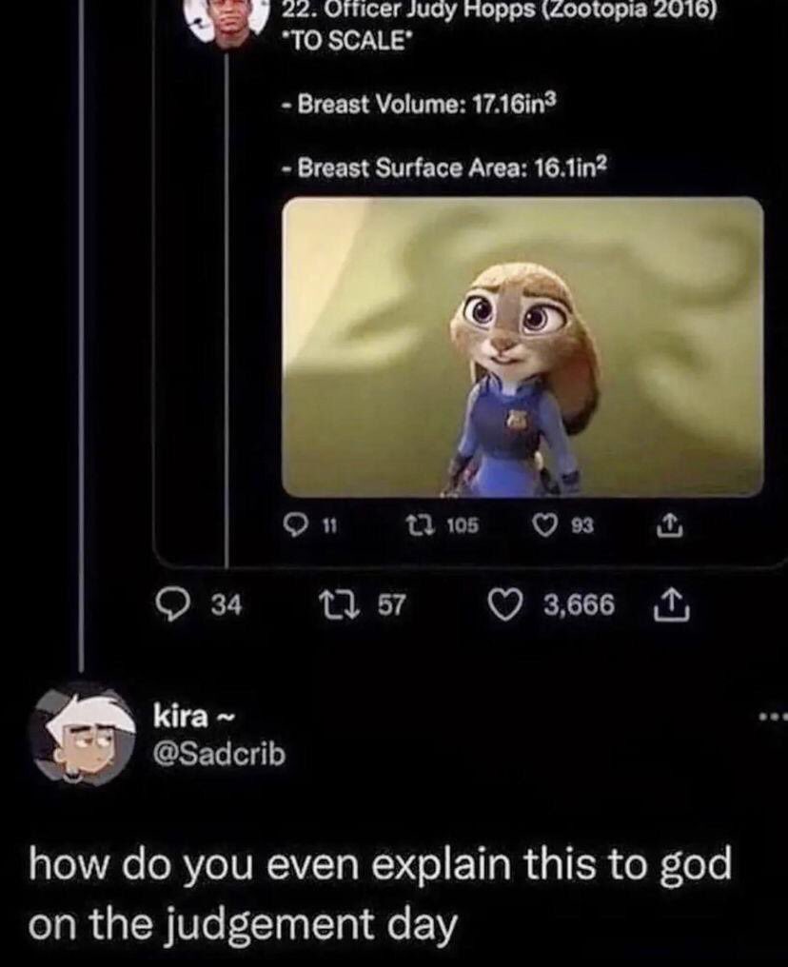Share the outer tweet via share icon
This screenshot has width=788, height=967.
point(670,604)
